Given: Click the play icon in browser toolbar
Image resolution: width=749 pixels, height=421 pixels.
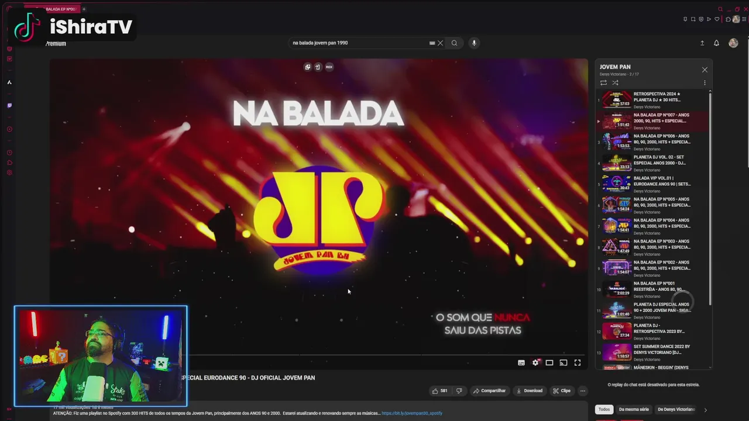Looking at the screenshot, I should pos(709,19).
